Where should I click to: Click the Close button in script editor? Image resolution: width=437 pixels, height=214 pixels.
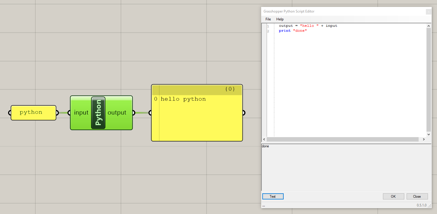click(x=417, y=197)
